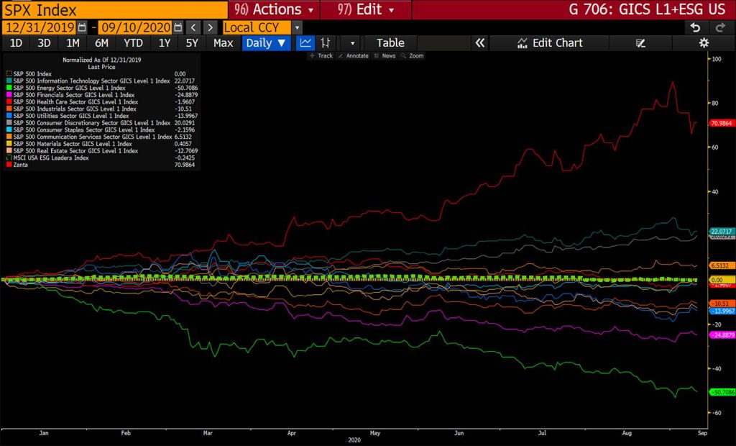Viewport: 736px width, 446px height.
Task: Click the redo arrow icon
Action: [721, 27]
